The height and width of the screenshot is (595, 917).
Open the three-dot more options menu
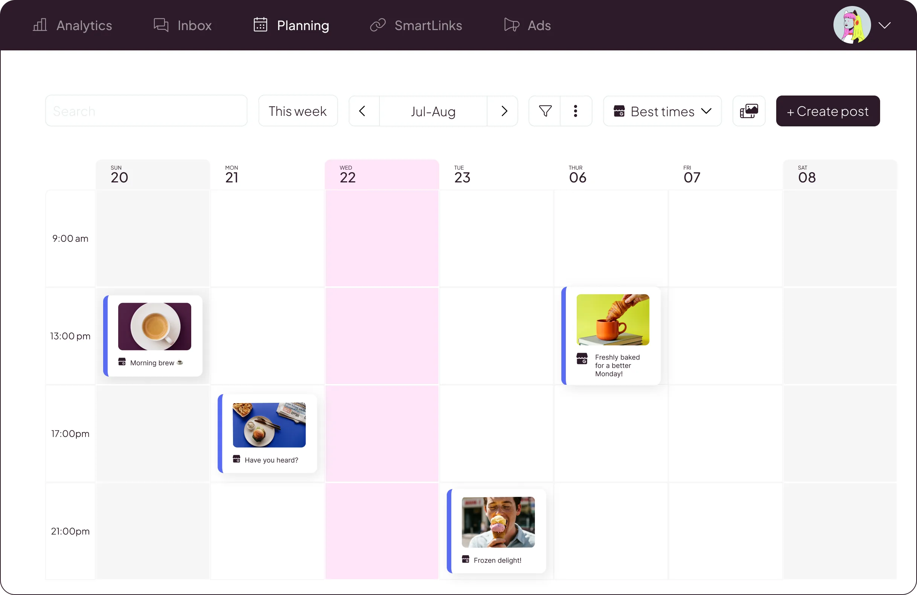click(x=576, y=111)
